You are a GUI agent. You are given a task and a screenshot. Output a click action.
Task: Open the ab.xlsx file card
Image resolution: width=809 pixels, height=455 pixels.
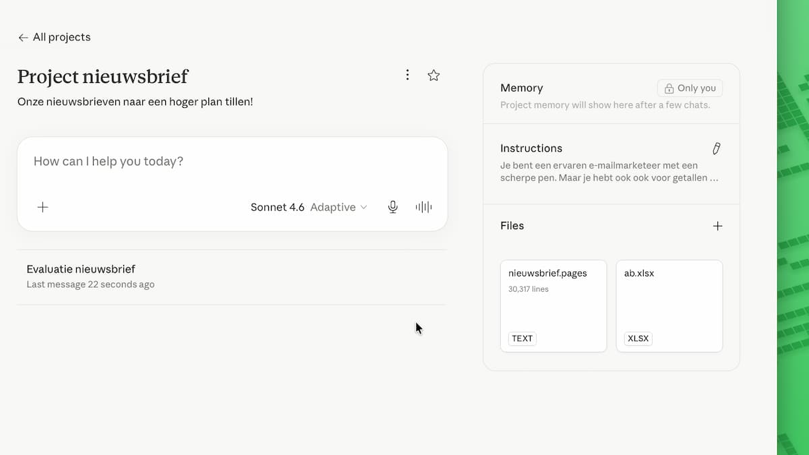[x=669, y=306]
